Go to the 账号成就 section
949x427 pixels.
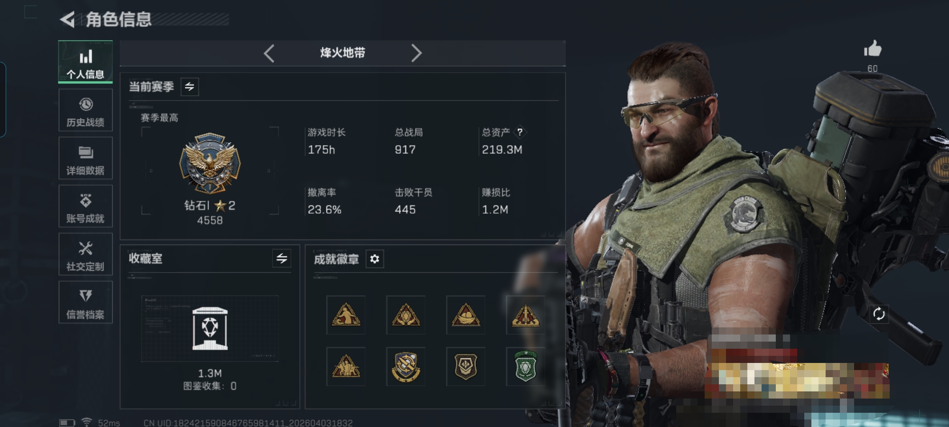click(x=86, y=206)
